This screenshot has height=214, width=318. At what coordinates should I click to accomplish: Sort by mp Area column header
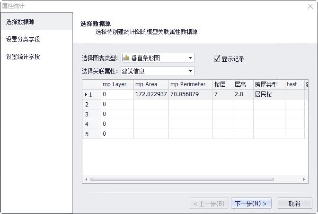[x=151, y=84]
